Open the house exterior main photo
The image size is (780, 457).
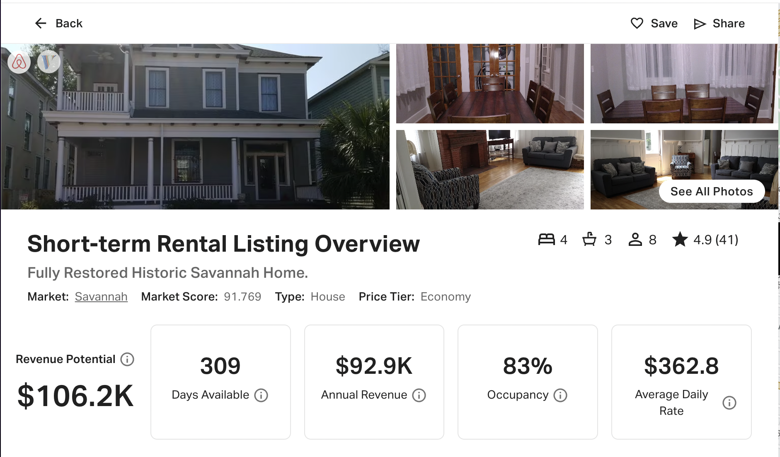click(195, 127)
